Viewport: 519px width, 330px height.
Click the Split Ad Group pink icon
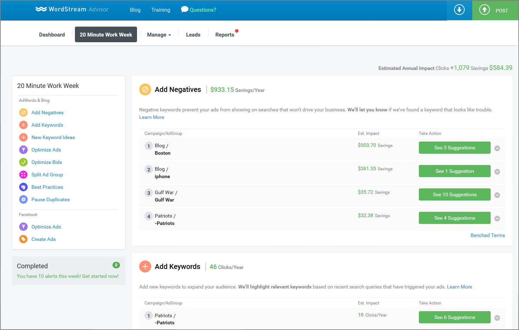23,175
